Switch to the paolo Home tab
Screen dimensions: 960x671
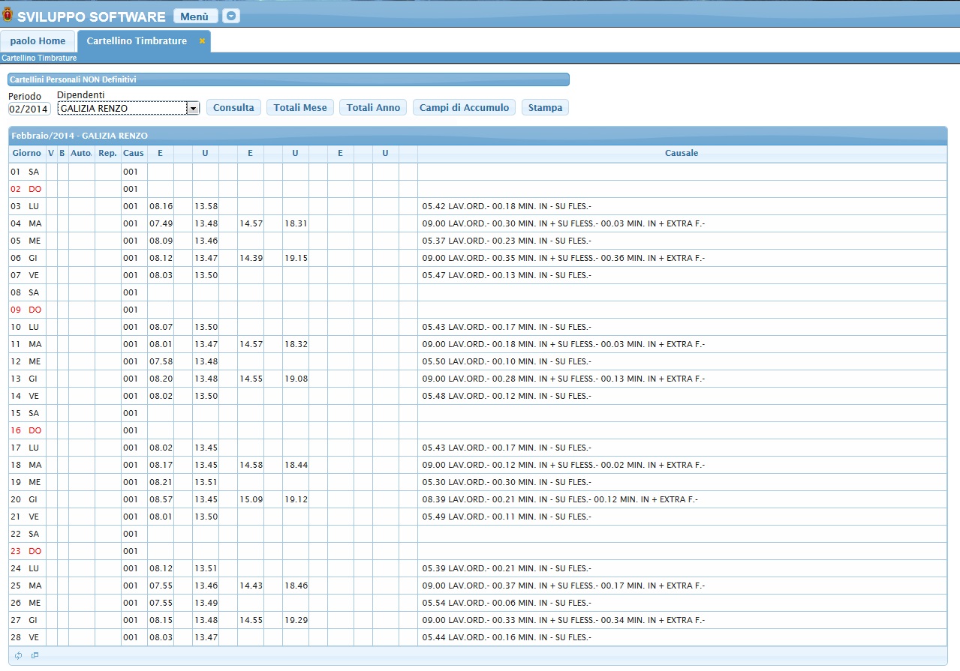tap(38, 41)
